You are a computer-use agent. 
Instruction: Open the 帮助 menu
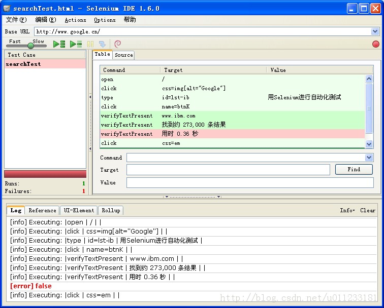coord(130,20)
